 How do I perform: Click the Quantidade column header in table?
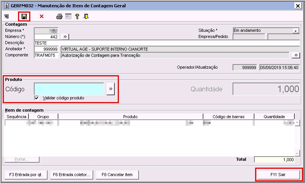(274, 117)
